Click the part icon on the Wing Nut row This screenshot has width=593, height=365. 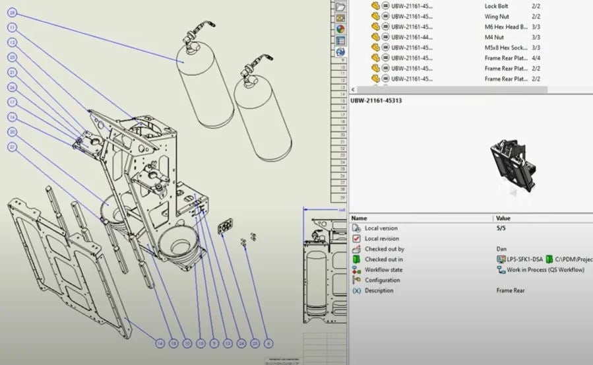375,17
